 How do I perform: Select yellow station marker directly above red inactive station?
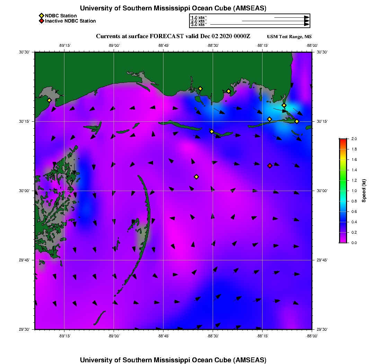click(269, 119)
